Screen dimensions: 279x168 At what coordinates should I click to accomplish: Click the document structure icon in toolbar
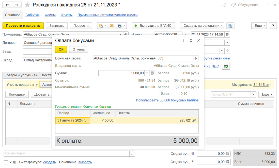230,26
